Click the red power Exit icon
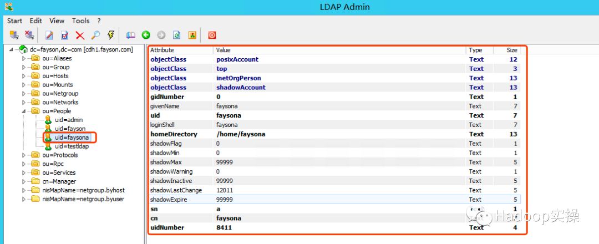The image size is (599, 244). pyautogui.click(x=212, y=35)
